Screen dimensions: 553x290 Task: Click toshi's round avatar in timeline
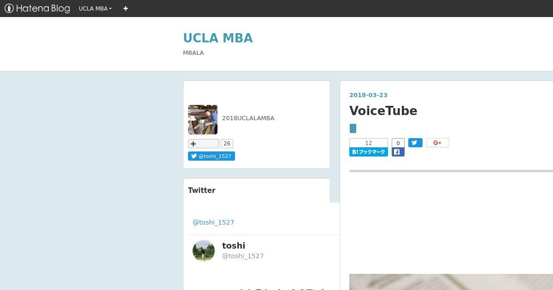click(x=204, y=251)
